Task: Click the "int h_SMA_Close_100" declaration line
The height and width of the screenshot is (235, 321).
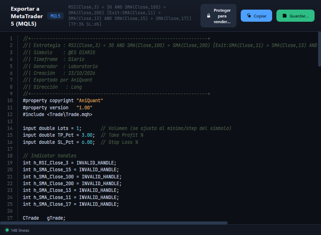Action: point(72,177)
